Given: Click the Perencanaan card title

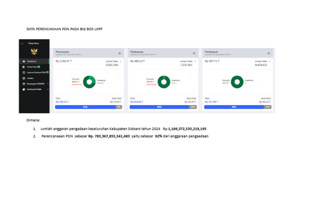Looking at the screenshot, I should [63, 52].
